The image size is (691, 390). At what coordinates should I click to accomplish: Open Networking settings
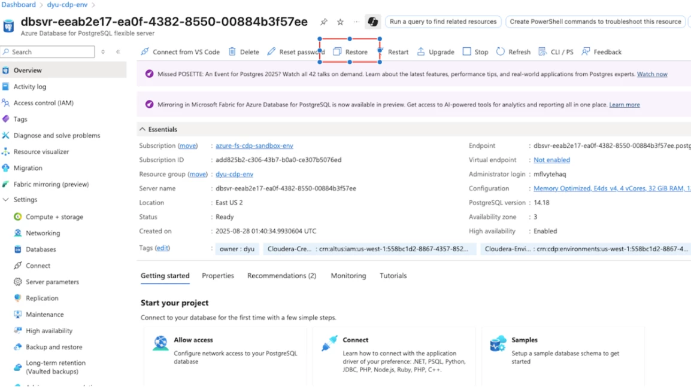tap(43, 233)
